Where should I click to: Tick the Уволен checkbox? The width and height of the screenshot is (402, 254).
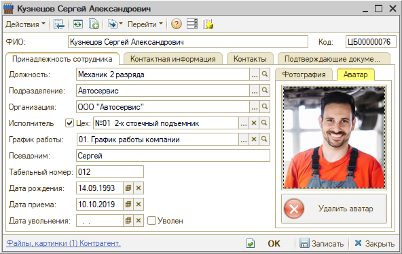point(151,221)
